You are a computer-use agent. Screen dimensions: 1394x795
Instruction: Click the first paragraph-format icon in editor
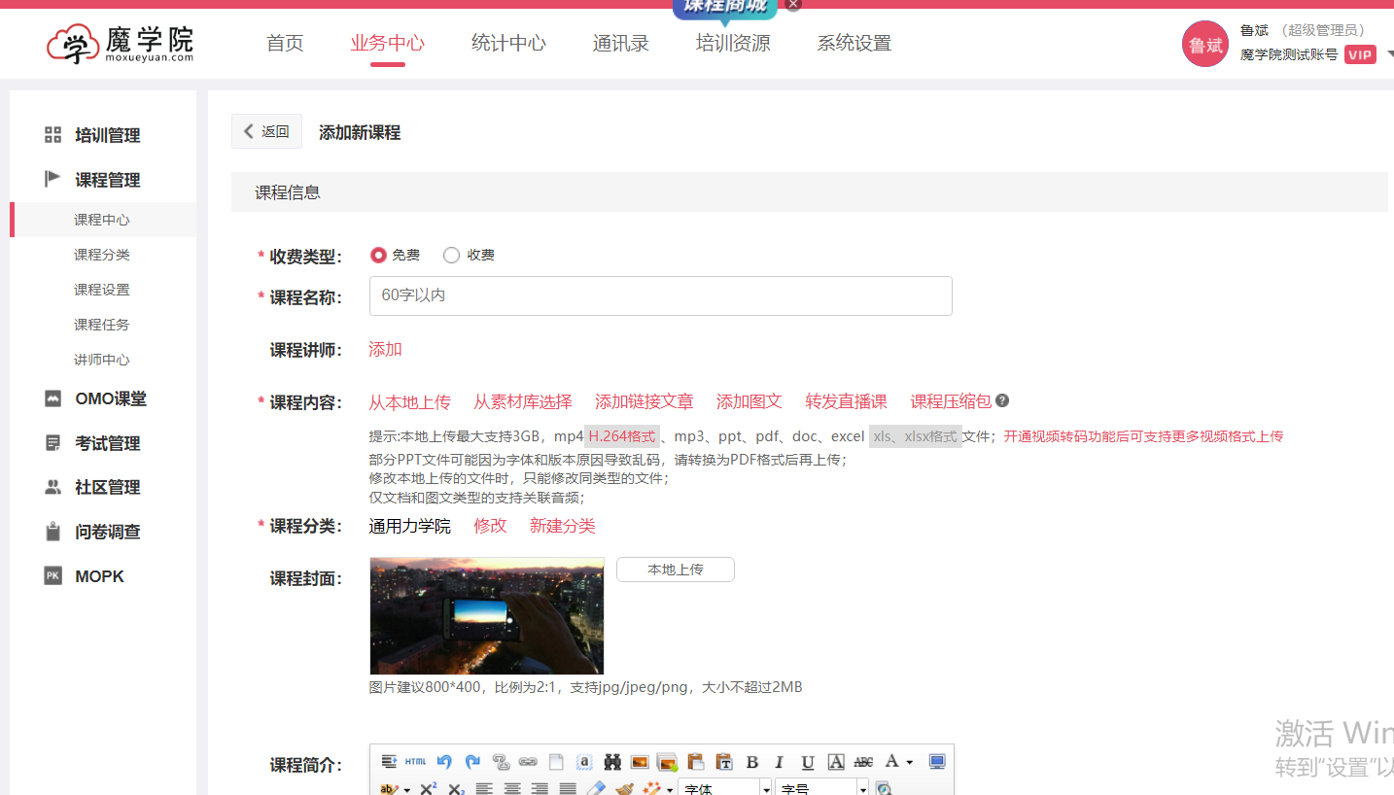(389, 762)
